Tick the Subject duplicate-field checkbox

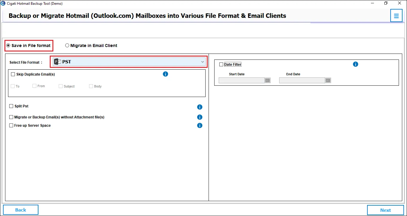click(60, 86)
